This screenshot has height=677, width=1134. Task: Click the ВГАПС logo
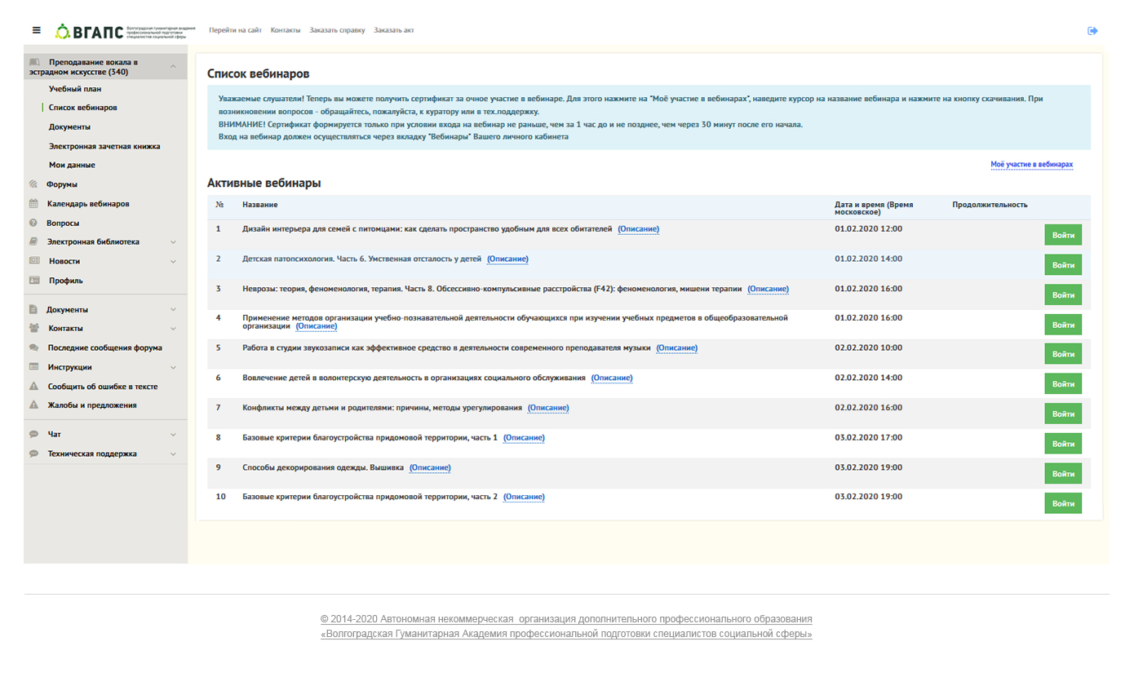point(90,31)
